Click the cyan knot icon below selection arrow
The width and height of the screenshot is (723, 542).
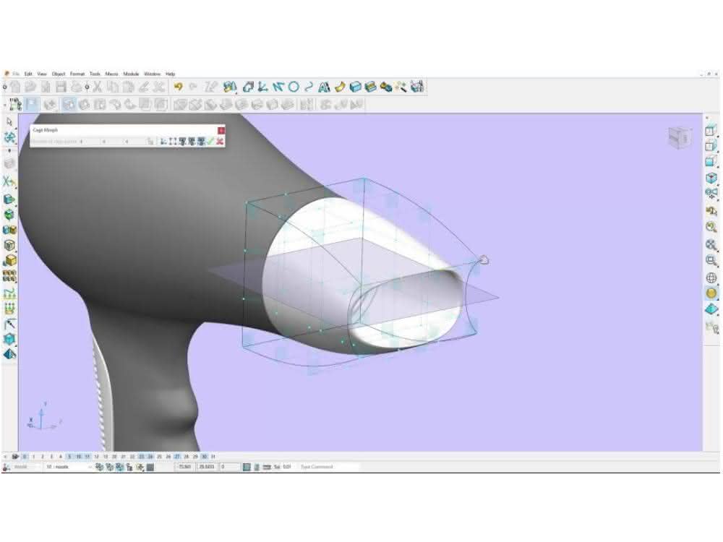9,137
